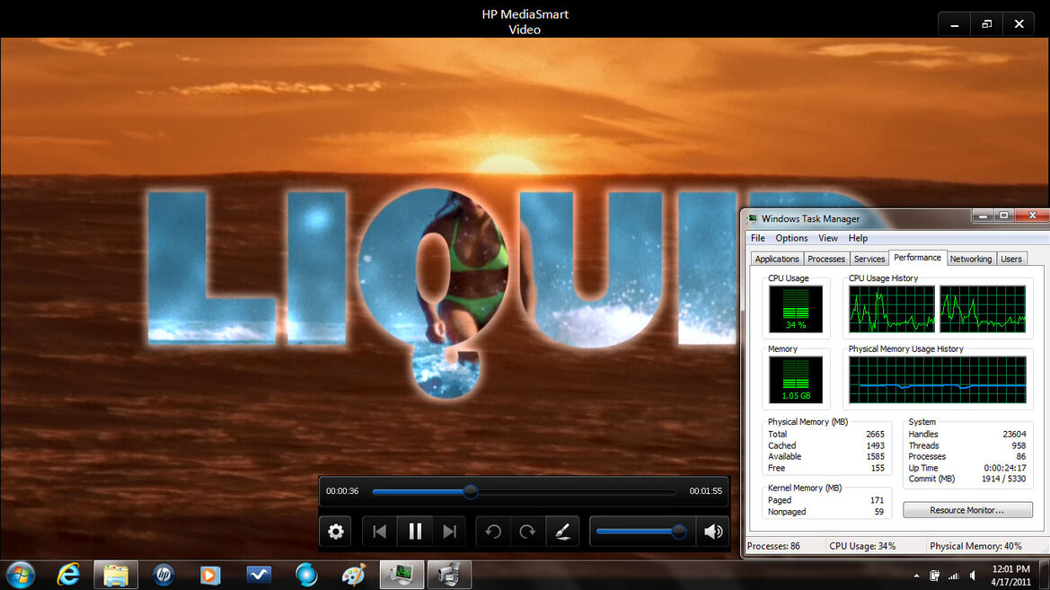
Task: Jump ahead on the video progress track
Action: pyautogui.click(x=576, y=491)
